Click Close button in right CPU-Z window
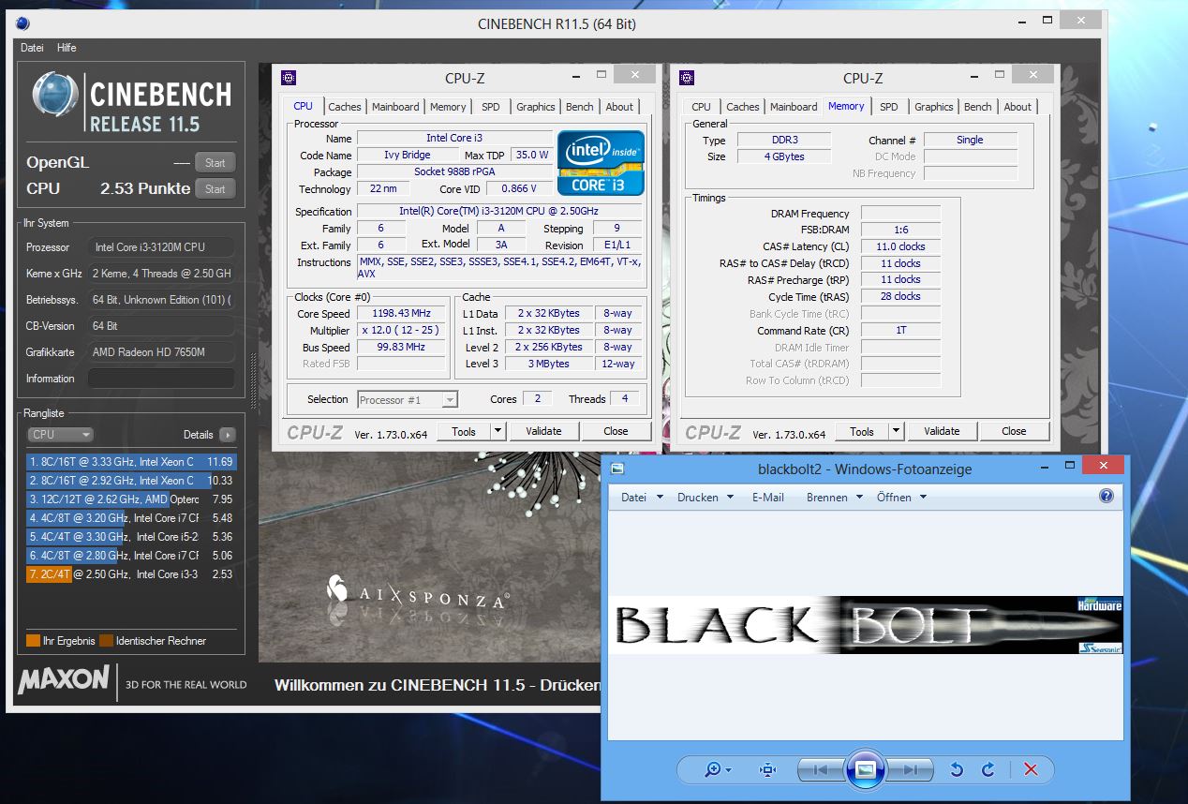 pyautogui.click(x=1014, y=431)
